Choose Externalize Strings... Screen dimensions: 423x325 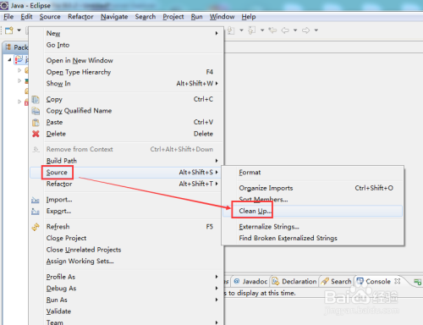[312, 227]
